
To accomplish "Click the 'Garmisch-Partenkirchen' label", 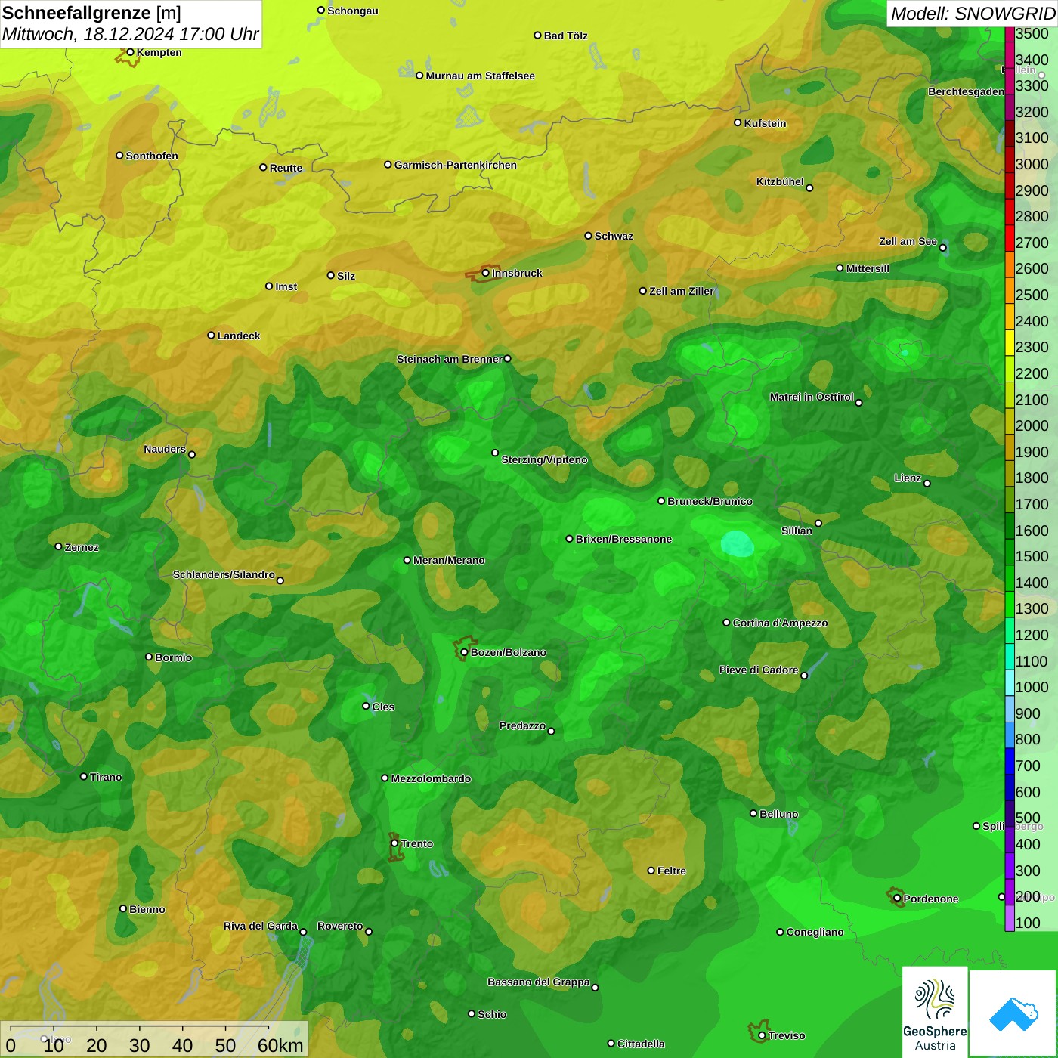I will point(456,165).
